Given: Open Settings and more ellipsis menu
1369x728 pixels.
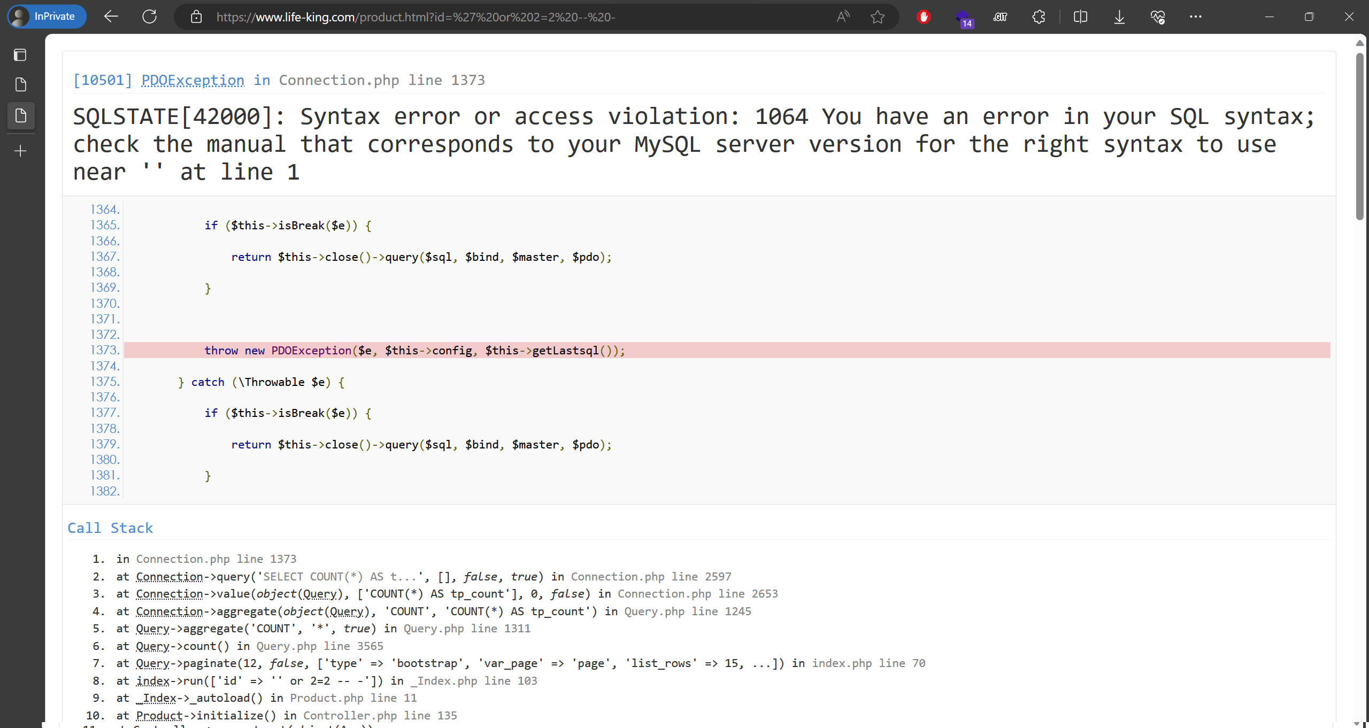Looking at the screenshot, I should coord(1196,17).
